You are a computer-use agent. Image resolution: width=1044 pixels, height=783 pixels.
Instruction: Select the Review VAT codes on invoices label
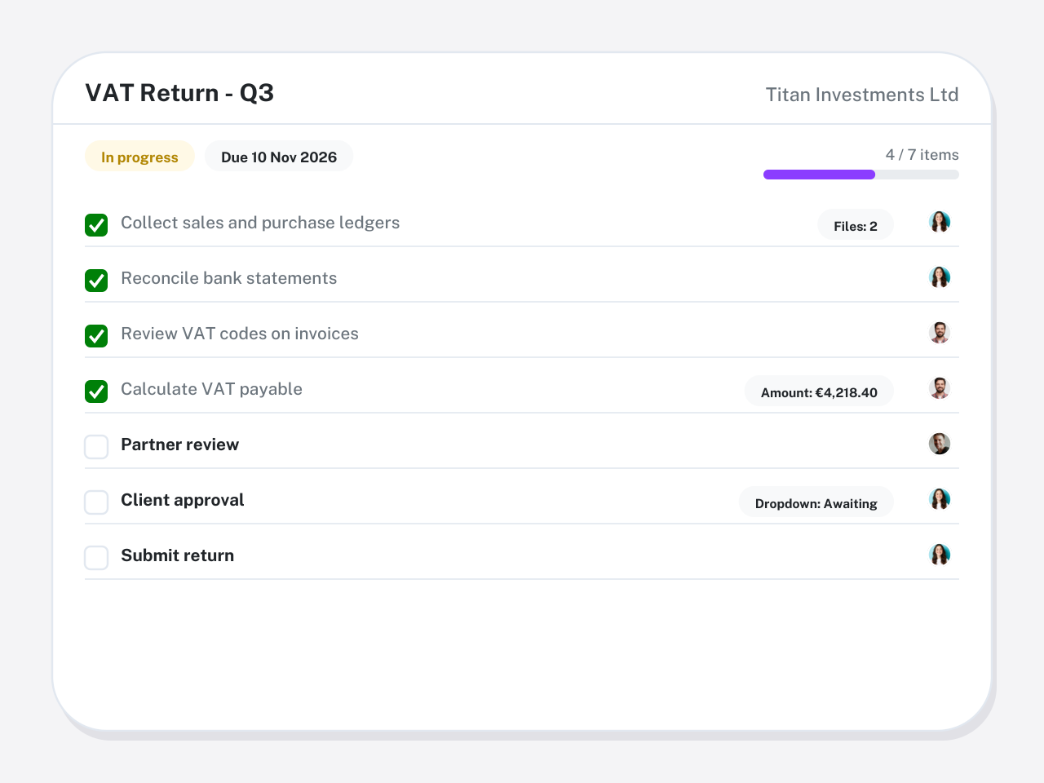click(240, 334)
